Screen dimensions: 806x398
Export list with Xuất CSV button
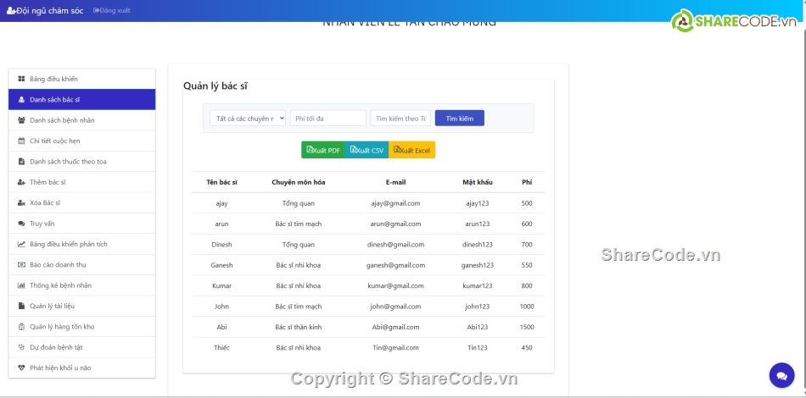tap(367, 150)
